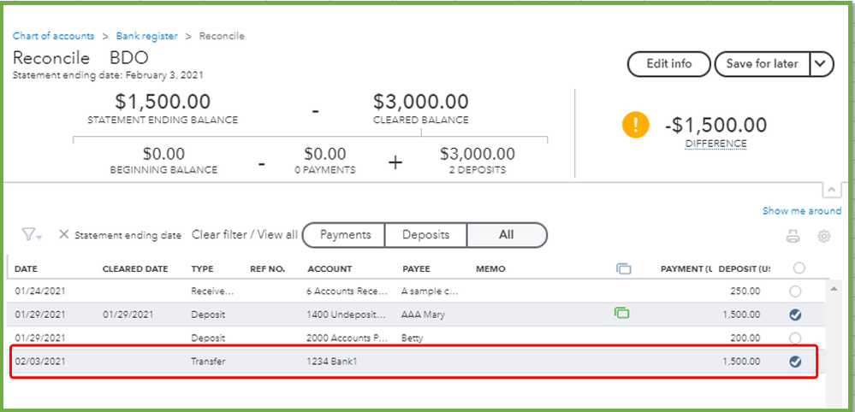Go to Bank register breadcrumb

pos(146,36)
